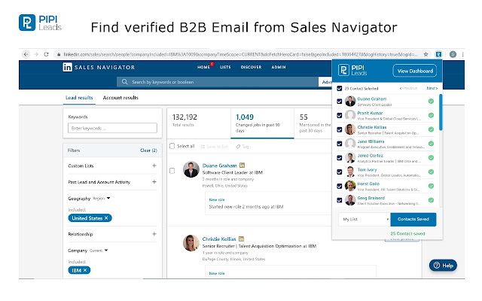
Task: Open Duane Graham's photo in results list
Action: (x=191, y=169)
